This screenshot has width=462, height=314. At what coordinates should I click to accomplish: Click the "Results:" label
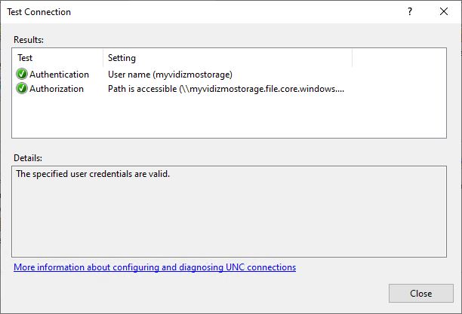tap(29, 38)
